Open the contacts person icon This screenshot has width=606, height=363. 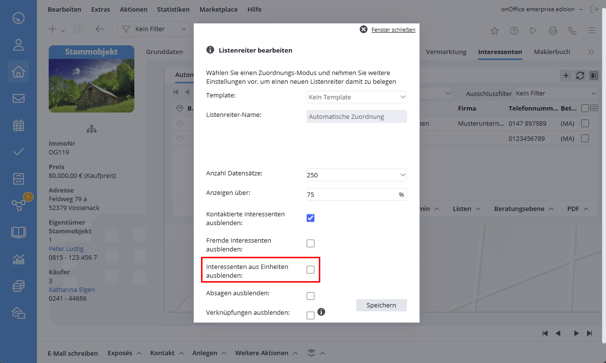(x=18, y=45)
